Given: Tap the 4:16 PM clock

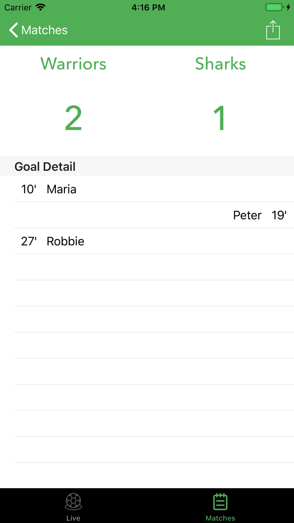Looking at the screenshot, I should pyautogui.click(x=148, y=7).
